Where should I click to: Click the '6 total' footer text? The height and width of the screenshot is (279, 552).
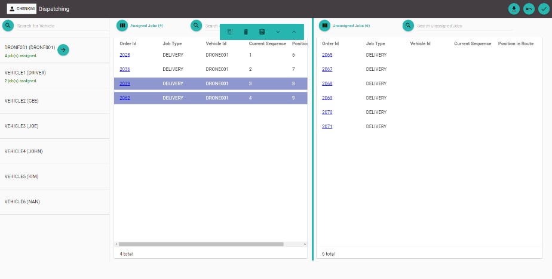[329, 254]
